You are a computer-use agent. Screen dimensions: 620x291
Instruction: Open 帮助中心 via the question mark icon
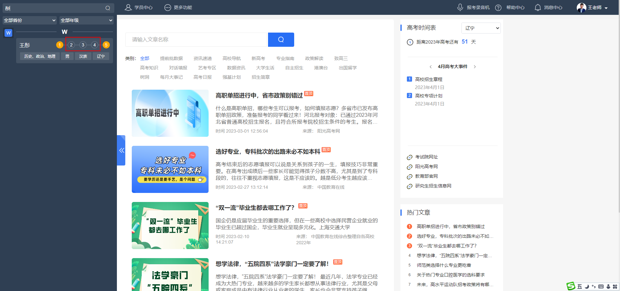point(498,7)
